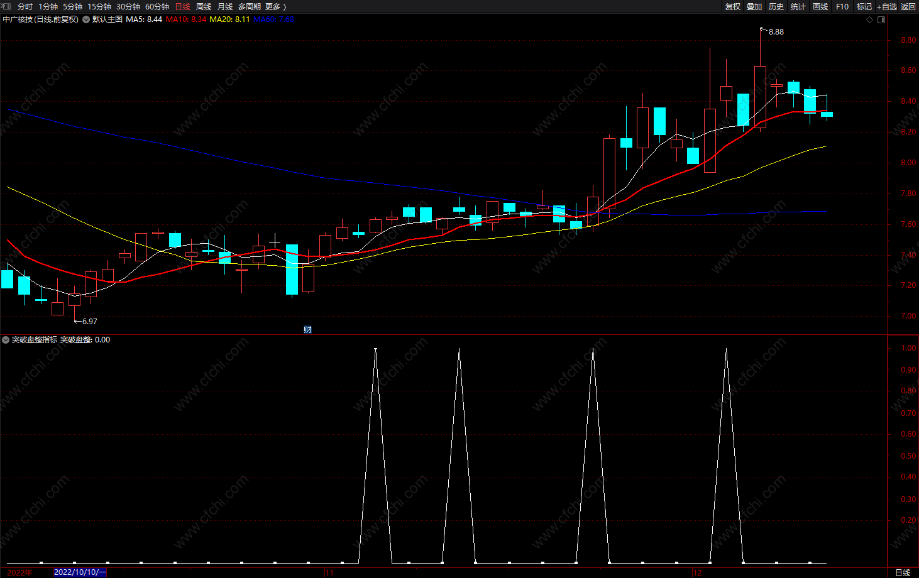The image size is (919, 578).
Task: Click the 1.00 indicator axis label
Action: tap(908, 348)
